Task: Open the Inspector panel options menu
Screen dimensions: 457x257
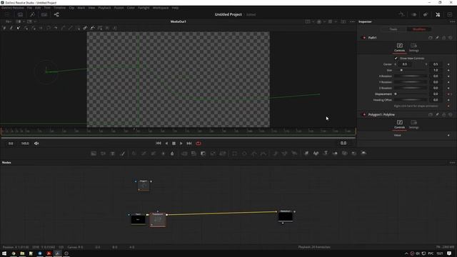Action: pyautogui.click(x=452, y=21)
